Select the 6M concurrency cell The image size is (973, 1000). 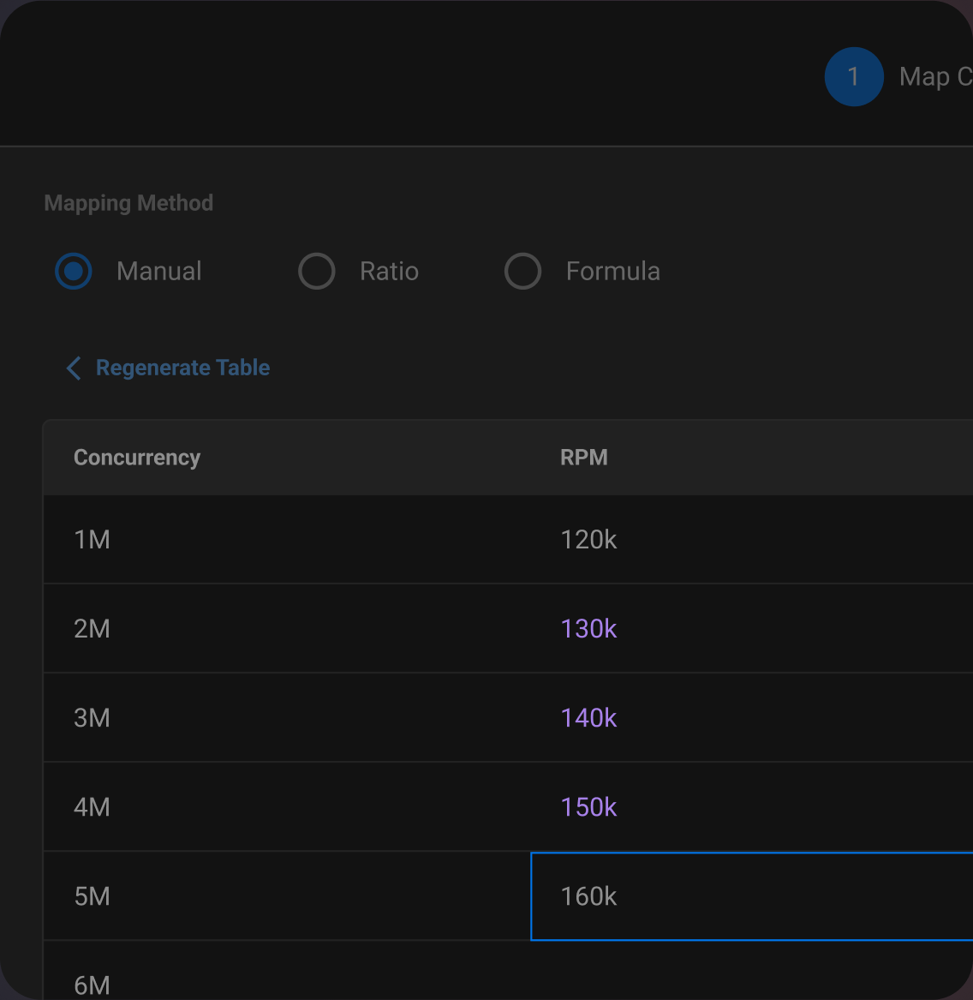tap(93, 985)
